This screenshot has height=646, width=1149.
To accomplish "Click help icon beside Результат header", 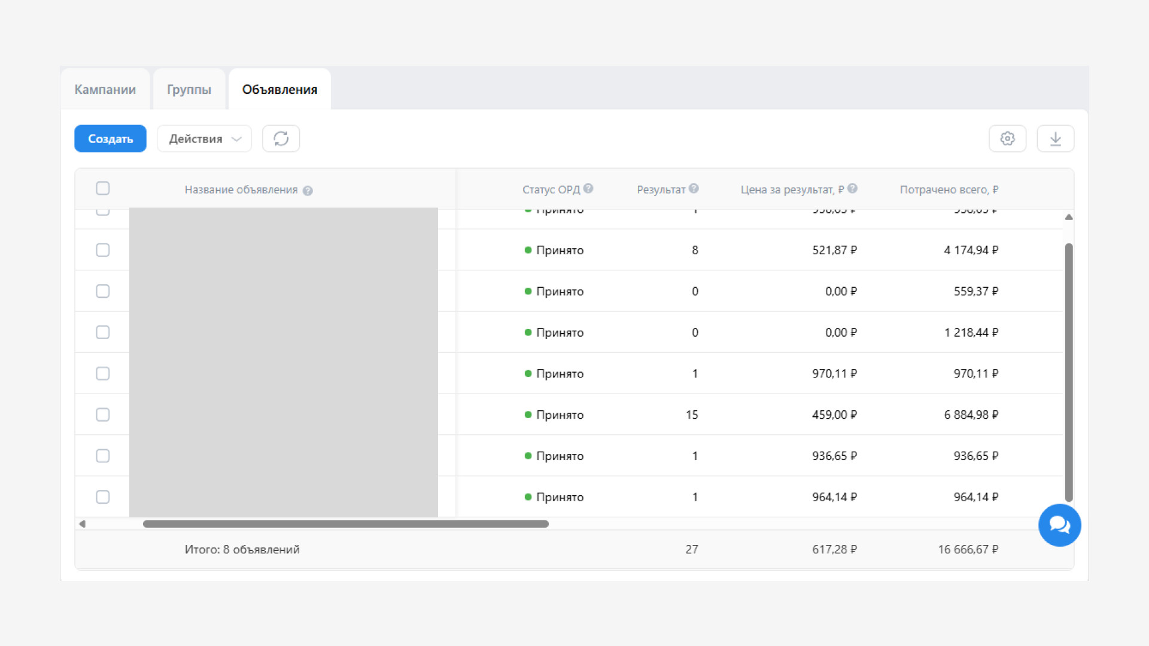I will [x=694, y=188].
